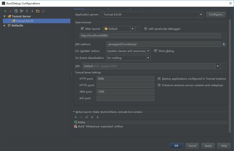Select Build 'XRebel:war exploded' artifact task
Image resolution: width=234 pixels, height=151 pixels.
click(151, 127)
